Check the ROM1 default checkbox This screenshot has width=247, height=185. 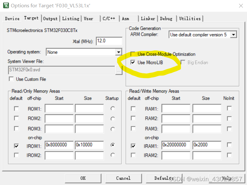pyautogui.click(x=17, y=109)
